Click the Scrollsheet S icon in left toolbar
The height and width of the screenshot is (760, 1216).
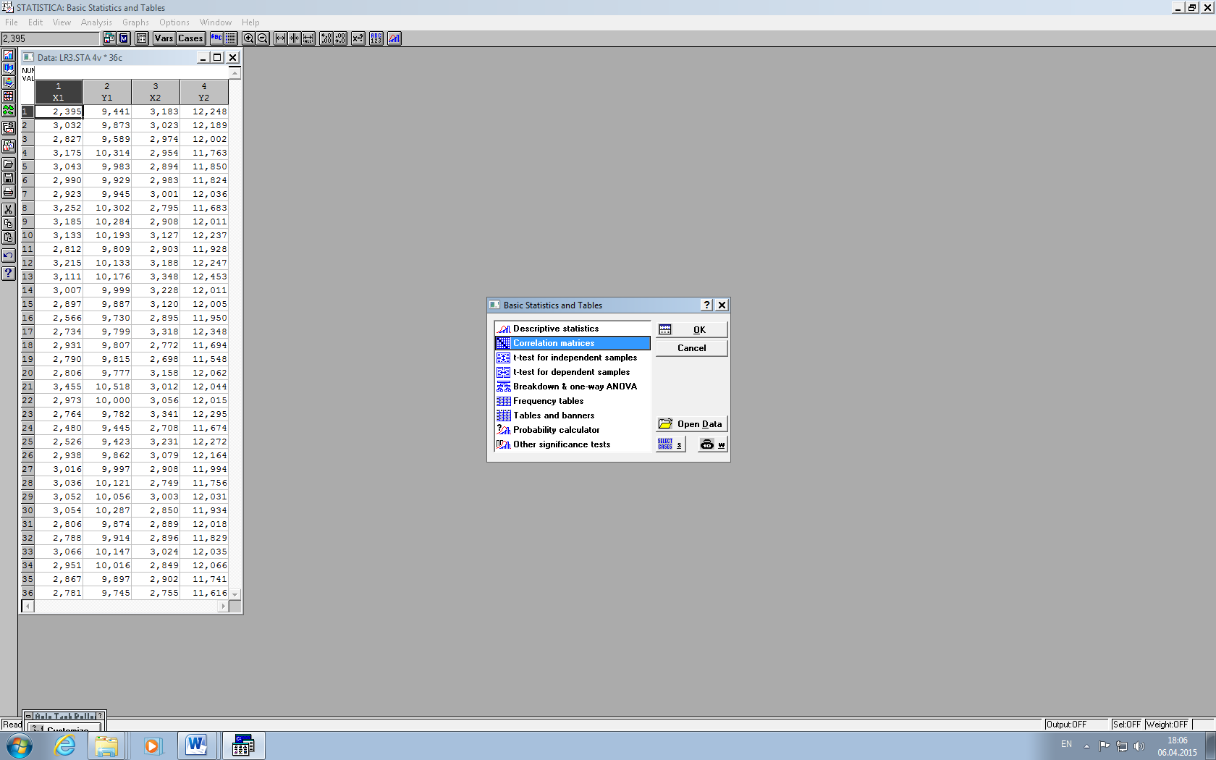coord(9,128)
